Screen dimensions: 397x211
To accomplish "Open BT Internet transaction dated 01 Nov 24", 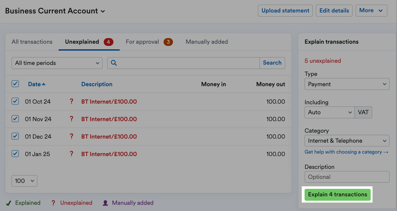I will pyautogui.click(x=109, y=119).
